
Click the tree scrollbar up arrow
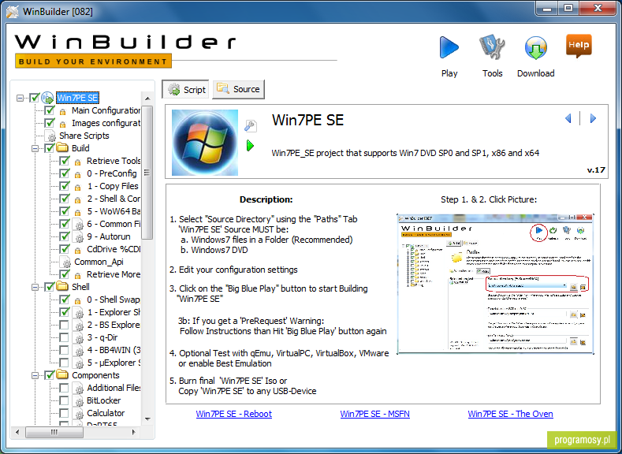coord(147,99)
